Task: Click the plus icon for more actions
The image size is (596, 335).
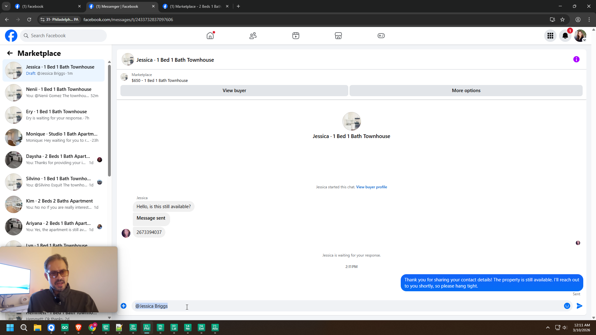Action: pos(124,306)
